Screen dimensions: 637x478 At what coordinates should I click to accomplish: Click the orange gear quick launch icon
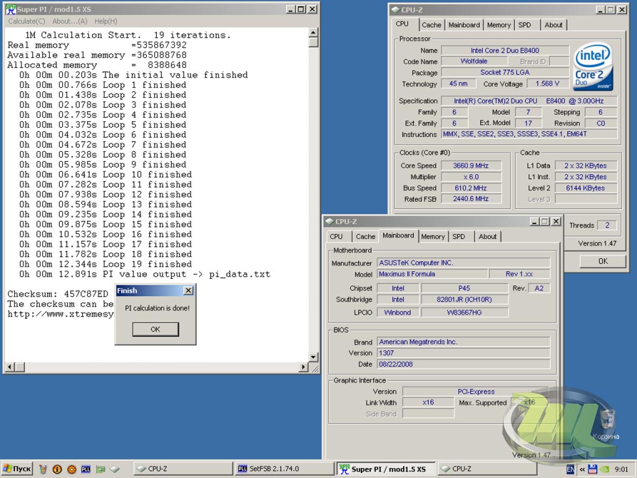72,469
